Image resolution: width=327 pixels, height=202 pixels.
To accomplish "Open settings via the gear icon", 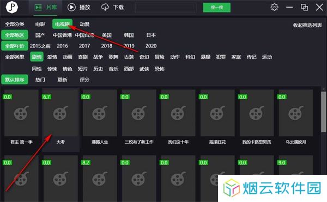I will [274, 7].
